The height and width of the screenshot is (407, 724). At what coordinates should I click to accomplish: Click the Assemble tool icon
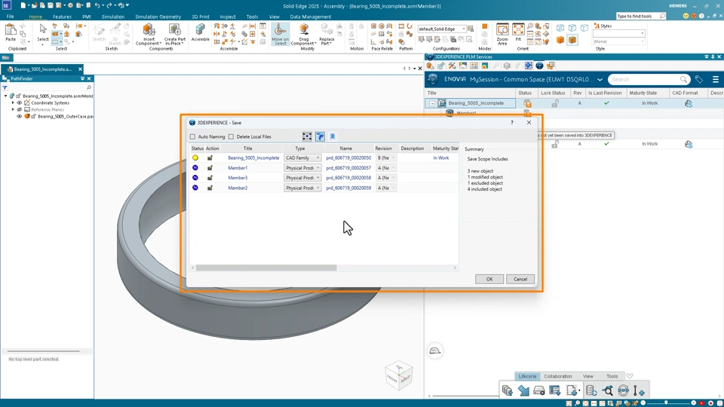[200, 32]
